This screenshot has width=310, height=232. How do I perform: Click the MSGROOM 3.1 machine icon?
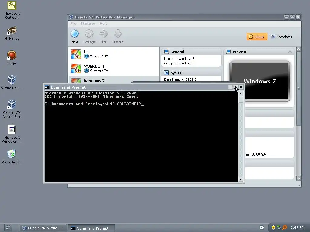pos(76,69)
